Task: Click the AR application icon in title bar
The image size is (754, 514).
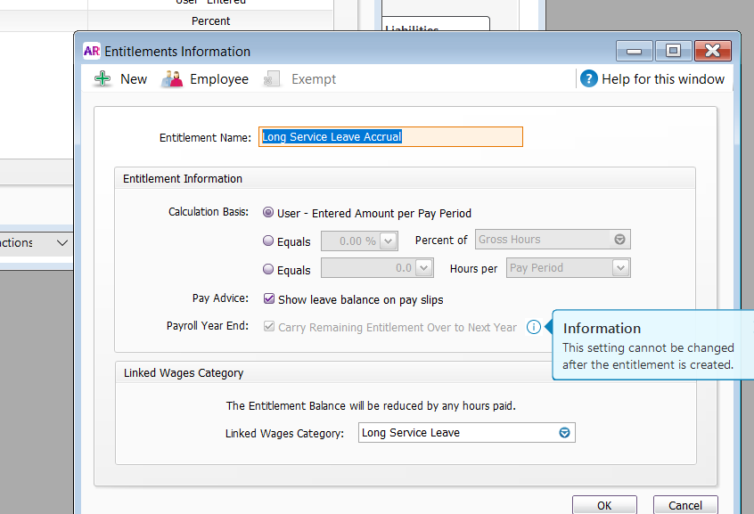Action: [x=92, y=51]
